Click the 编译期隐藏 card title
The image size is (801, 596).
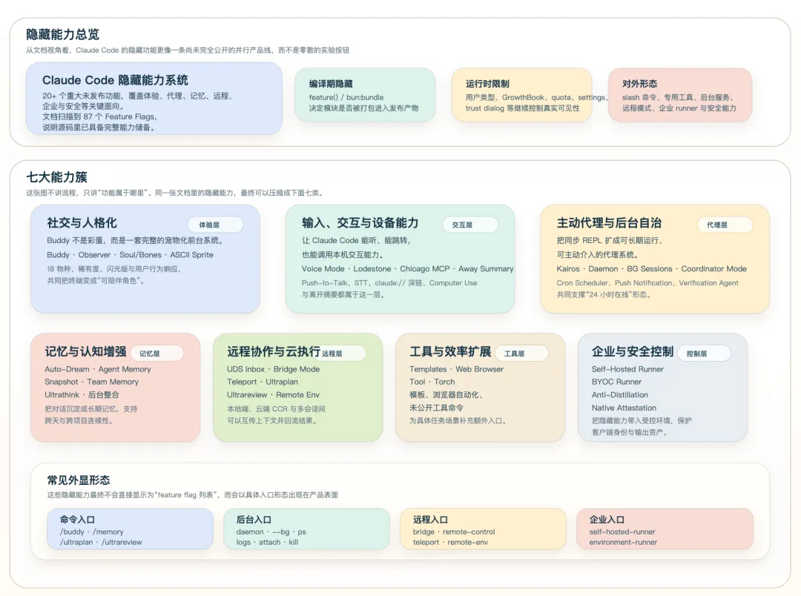pos(331,84)
